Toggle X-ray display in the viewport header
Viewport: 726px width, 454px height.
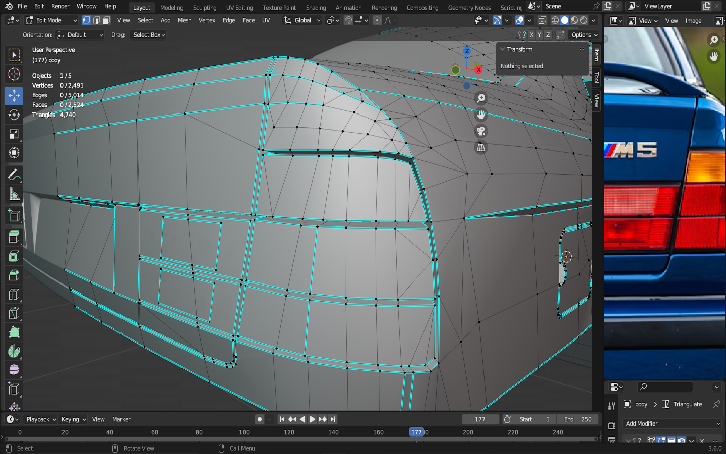pos(542,20)
